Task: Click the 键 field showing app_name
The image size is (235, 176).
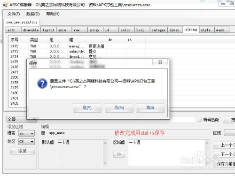Action: [x=129, y=133]
